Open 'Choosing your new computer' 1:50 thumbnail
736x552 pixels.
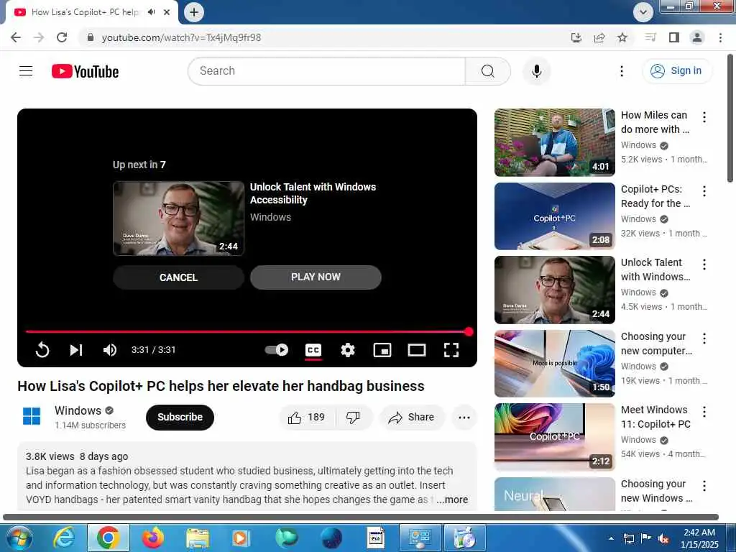[554, 363]
